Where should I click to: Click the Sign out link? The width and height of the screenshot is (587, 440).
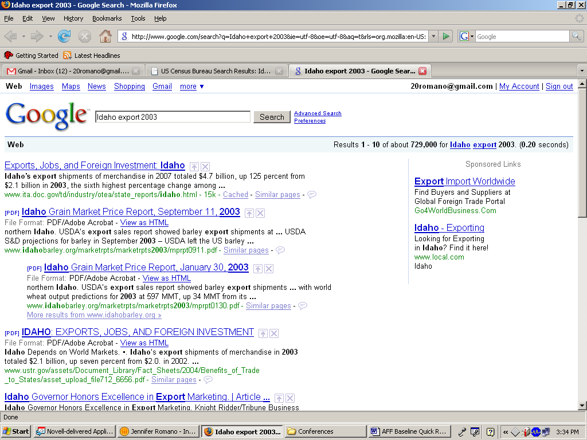tap(559, 87)
